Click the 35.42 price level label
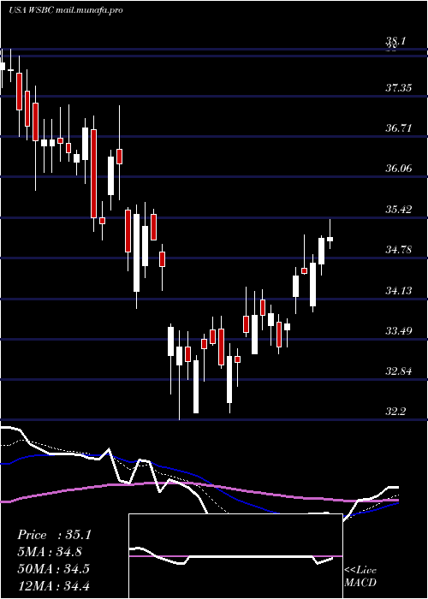This screenshot has height=599, width=428. 398,210
